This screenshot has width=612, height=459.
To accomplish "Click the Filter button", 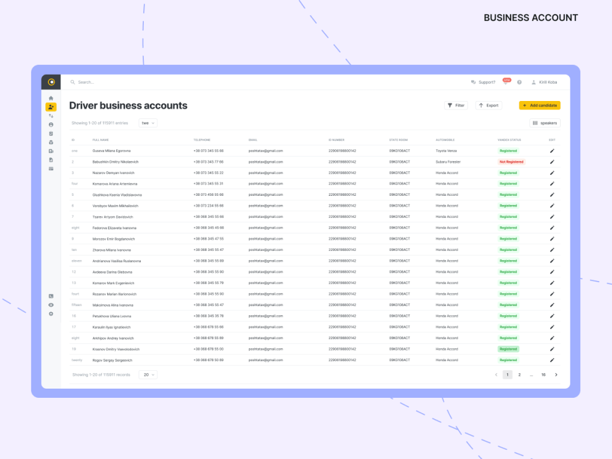I will point(456,105).
